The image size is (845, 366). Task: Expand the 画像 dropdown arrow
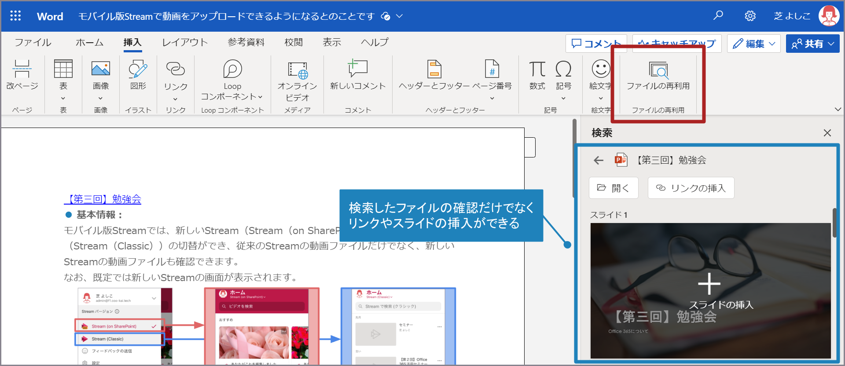[x=101, y=99]
